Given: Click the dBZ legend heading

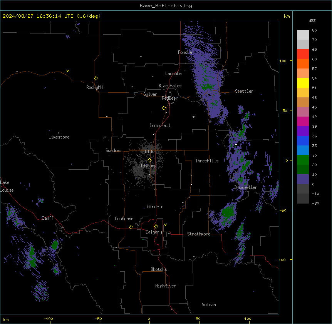Looking at the screenshot, I should (x=312, y=21).
